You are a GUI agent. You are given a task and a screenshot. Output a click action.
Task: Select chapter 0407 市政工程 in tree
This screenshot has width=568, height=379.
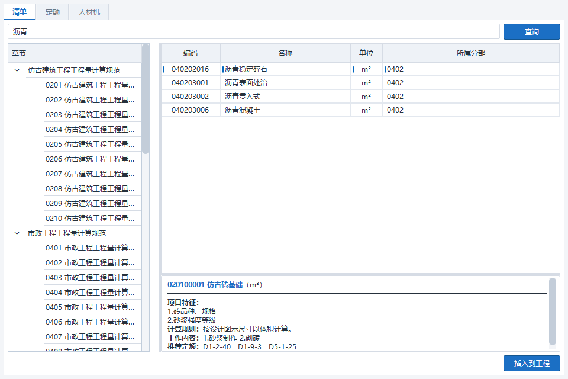click(x=90, y=337)
